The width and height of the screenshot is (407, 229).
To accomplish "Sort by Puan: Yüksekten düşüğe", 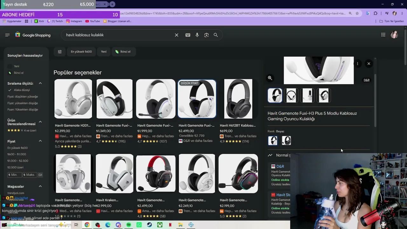I will 23,110.
